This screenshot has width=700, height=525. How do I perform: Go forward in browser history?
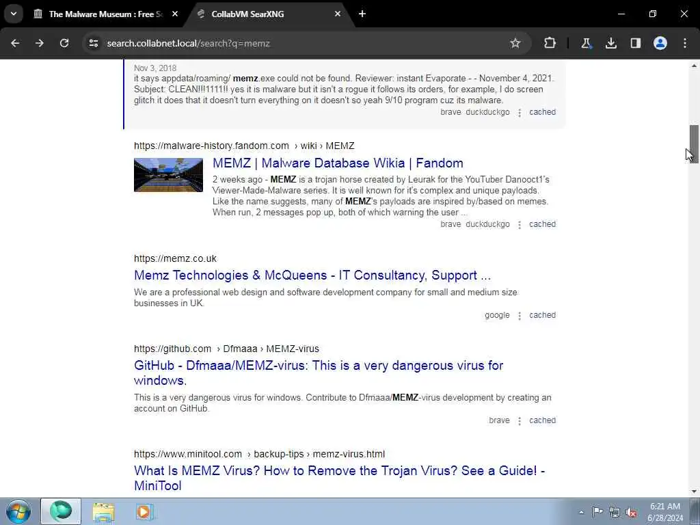(40, 43)
